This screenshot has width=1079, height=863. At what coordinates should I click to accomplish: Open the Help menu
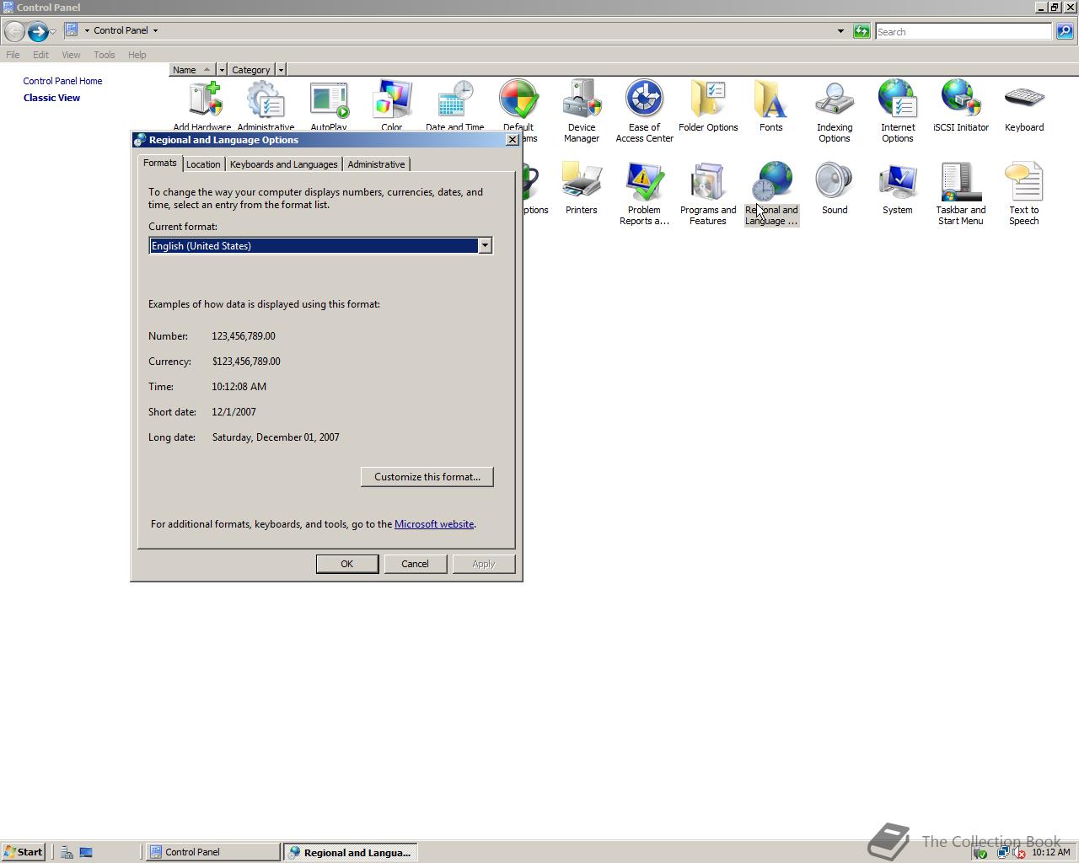(x=137, y=55)
